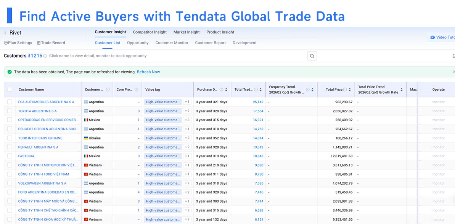Expand +1 tags for FCA AUTOMOBILES ARGENTINA
The width and height of the screenshot is (455, 224).
click(187, 102)
